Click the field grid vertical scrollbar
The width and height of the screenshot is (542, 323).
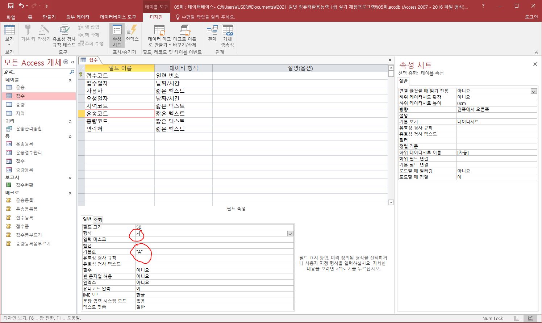click(391, 138)
